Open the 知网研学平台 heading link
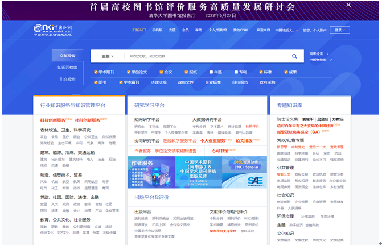Screen dimensions: 382x250 147,120
